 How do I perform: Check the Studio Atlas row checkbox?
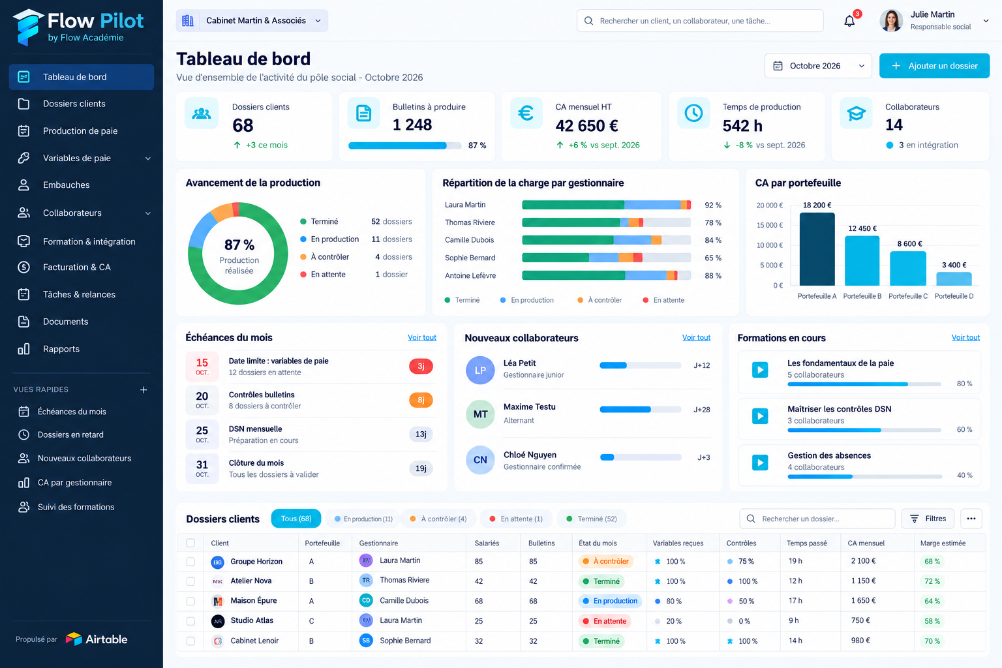(190, 621)
